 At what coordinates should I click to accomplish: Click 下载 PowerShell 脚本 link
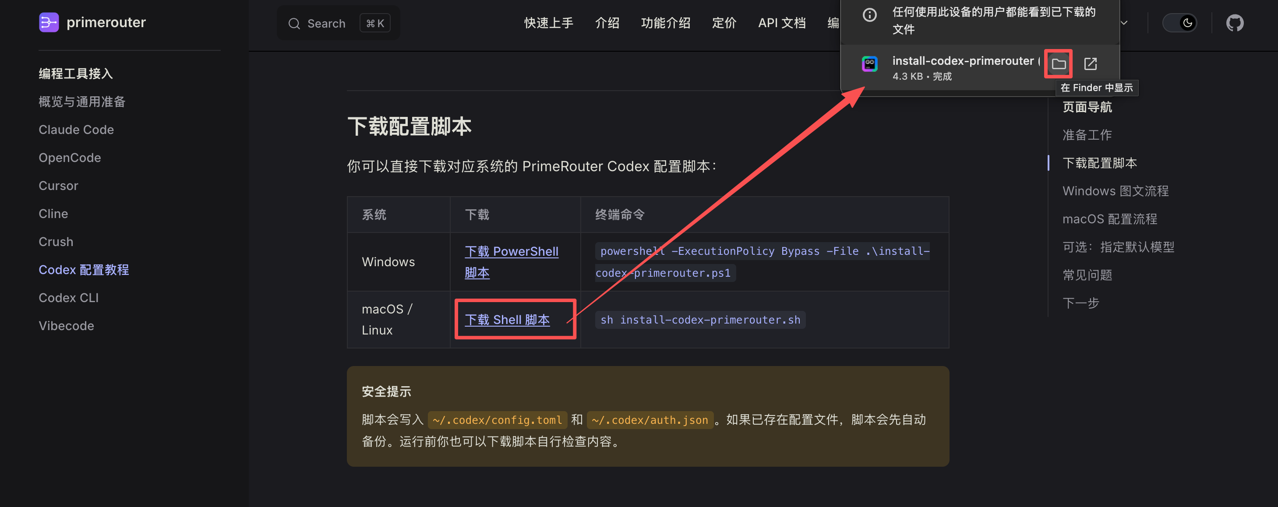511,262
